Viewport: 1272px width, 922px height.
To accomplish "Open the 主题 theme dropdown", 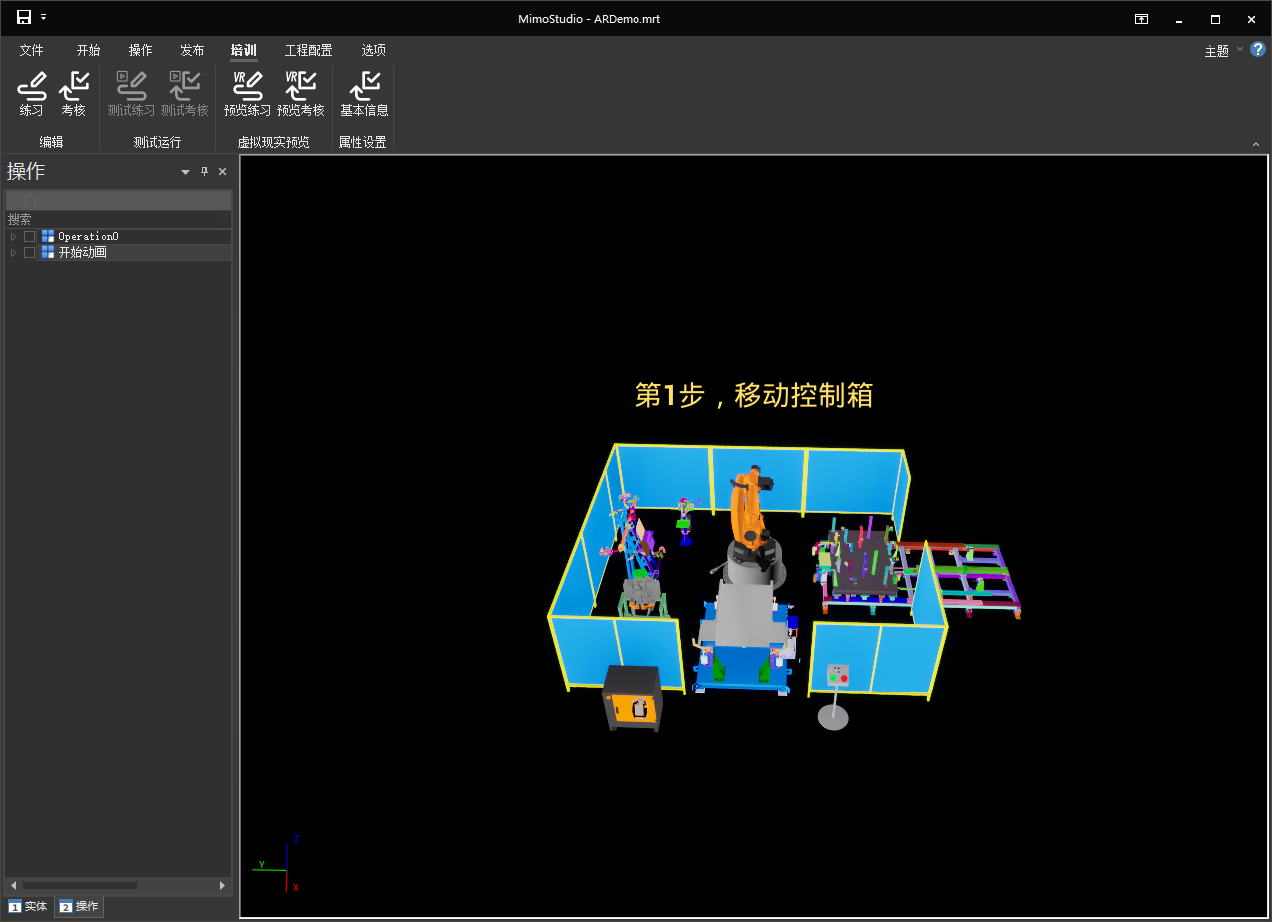I will 1223,51.
